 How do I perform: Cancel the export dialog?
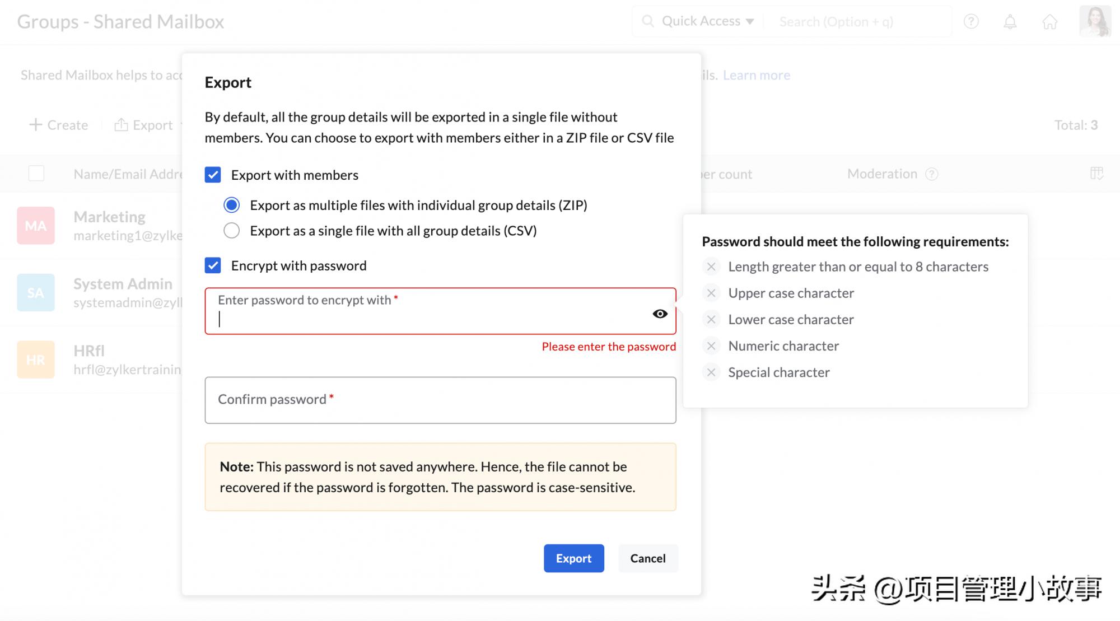(x=648, y=558)
